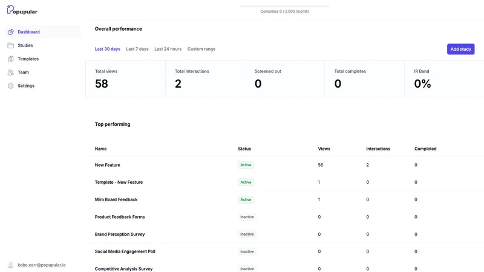Image resolution: width=484 pixels, height=272 pixels.
Task: Click the Studies folder icon
Action: pos(10,45)
